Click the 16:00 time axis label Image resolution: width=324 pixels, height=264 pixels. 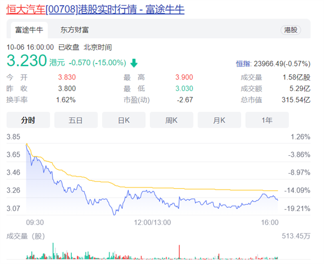click(270, 222)
